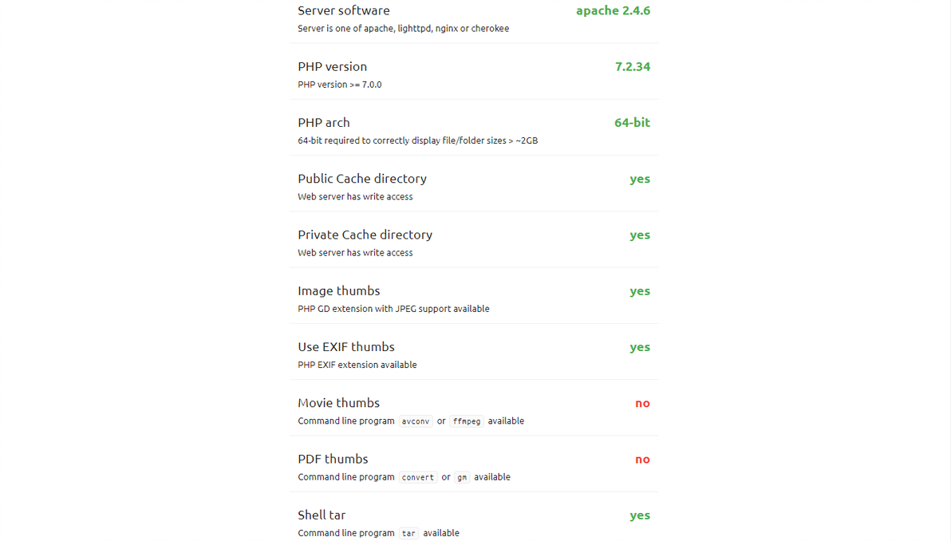Click the Use EXIF thumbs heading
The width and height of the screenshot is (951, 541).
pyautogui.click(x=345, y=346)
